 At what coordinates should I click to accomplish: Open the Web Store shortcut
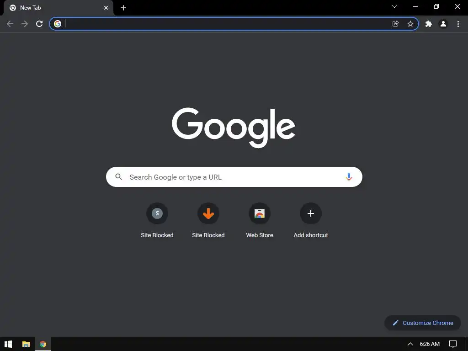pos(260,221)
